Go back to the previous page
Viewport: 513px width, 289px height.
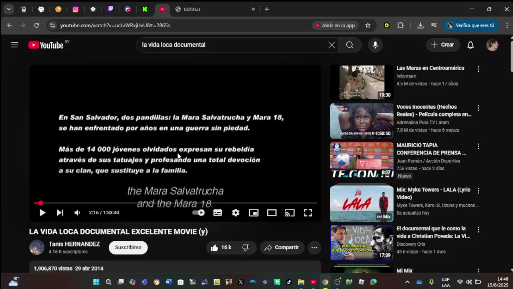pyautogui.click(x=10, y=25)
